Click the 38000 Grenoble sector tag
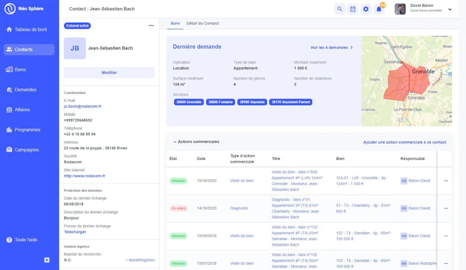This screenshot has width=466, height=270. [x=189, y=102]
